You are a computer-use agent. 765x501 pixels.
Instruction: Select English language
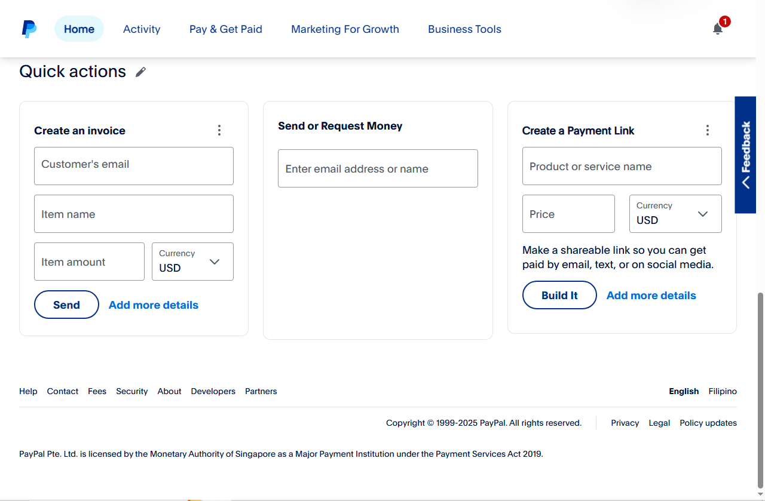click(684, 392)
